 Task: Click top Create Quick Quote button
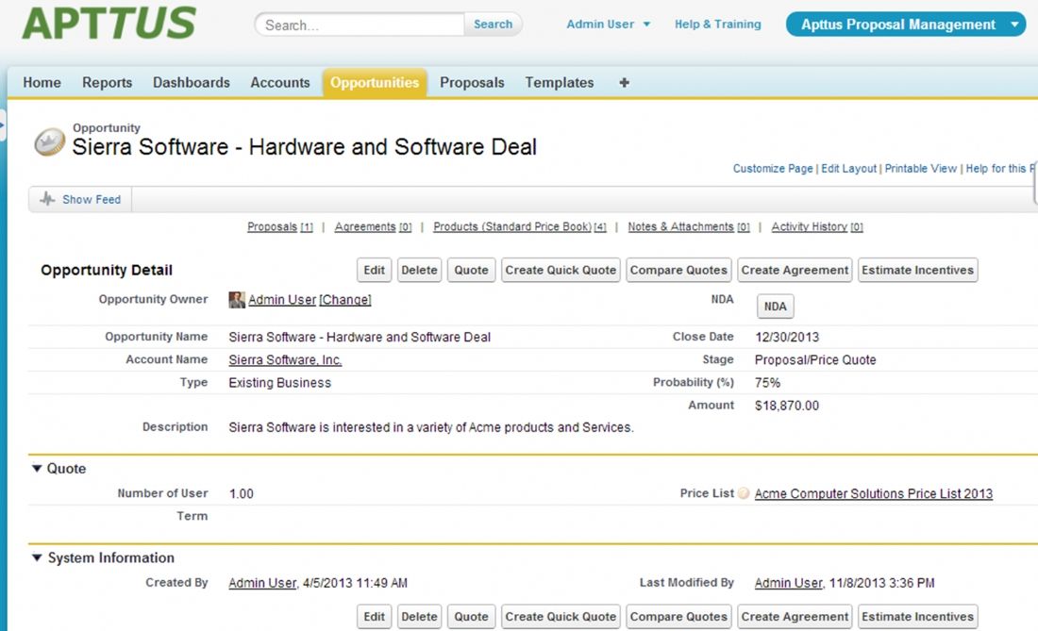pyautogui.click(x=561, y=270)
